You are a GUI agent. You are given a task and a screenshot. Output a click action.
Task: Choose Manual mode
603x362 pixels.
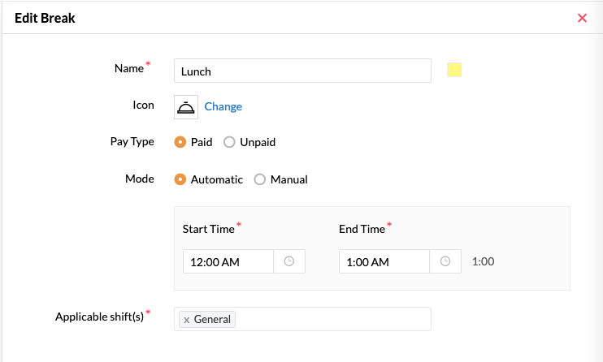(259, 179)
